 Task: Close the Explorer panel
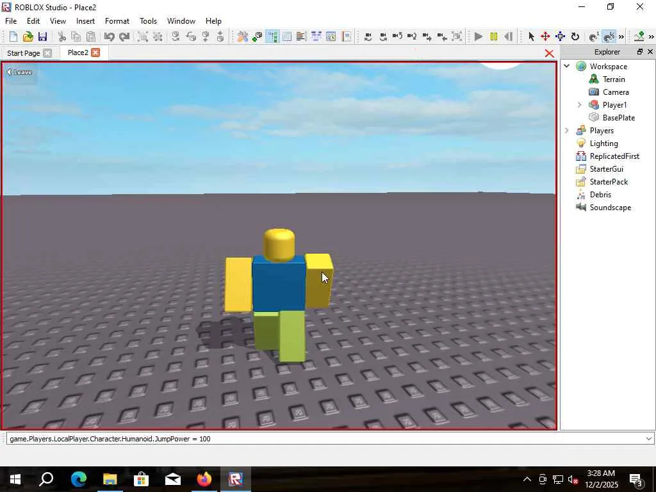click(x=650, y=51)
